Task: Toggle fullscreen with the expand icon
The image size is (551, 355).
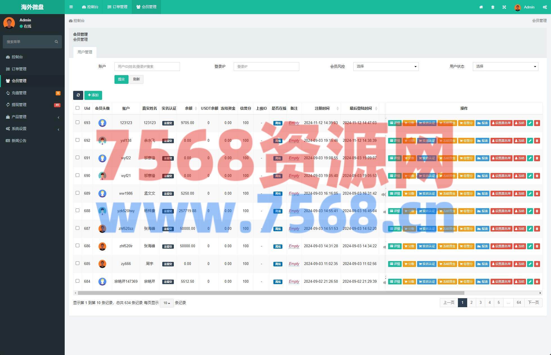Action: 504,7
